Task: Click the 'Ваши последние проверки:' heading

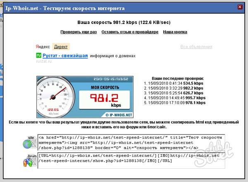Action: click(x=178, y=79)
